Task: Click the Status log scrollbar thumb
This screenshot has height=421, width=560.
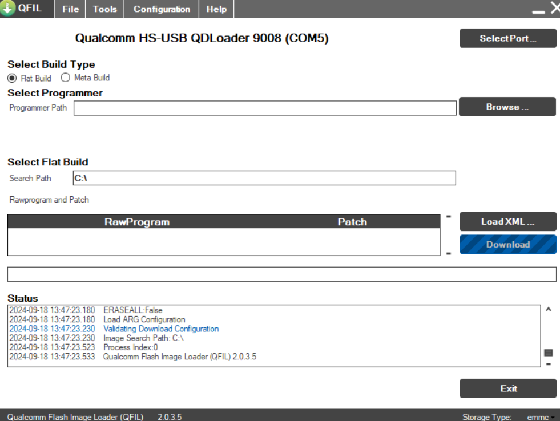Action: [549, 353]
